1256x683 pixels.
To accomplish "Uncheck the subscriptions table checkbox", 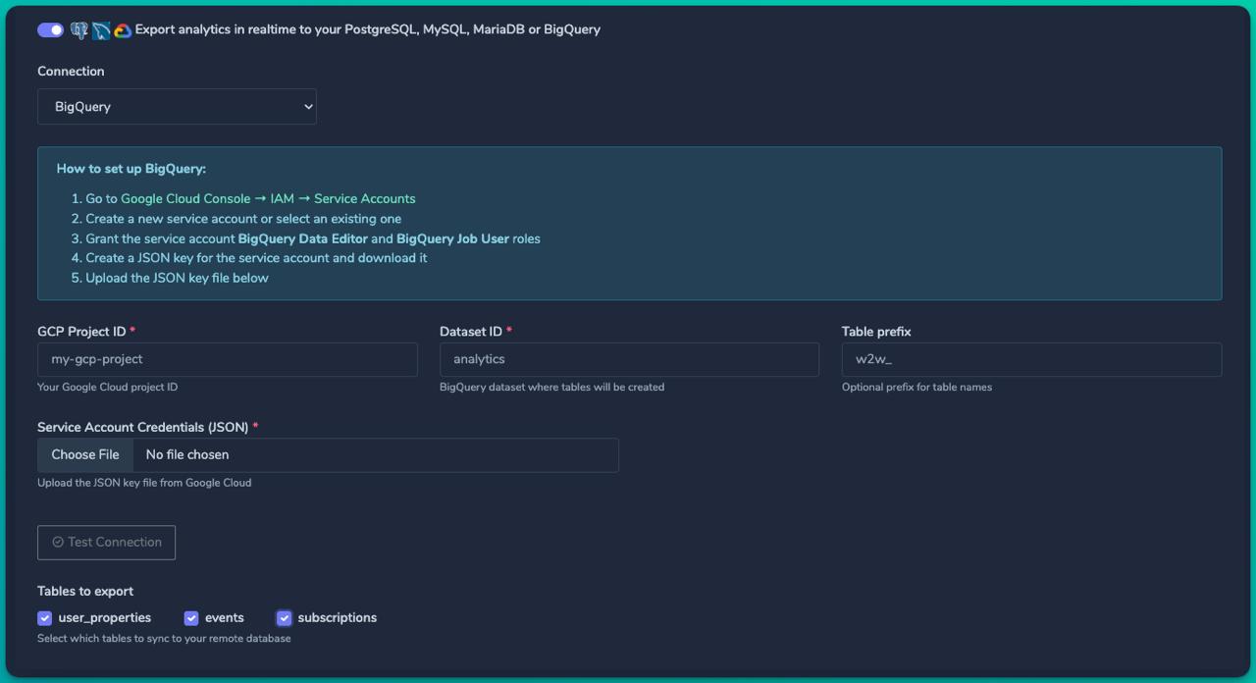I will point(284,618).
